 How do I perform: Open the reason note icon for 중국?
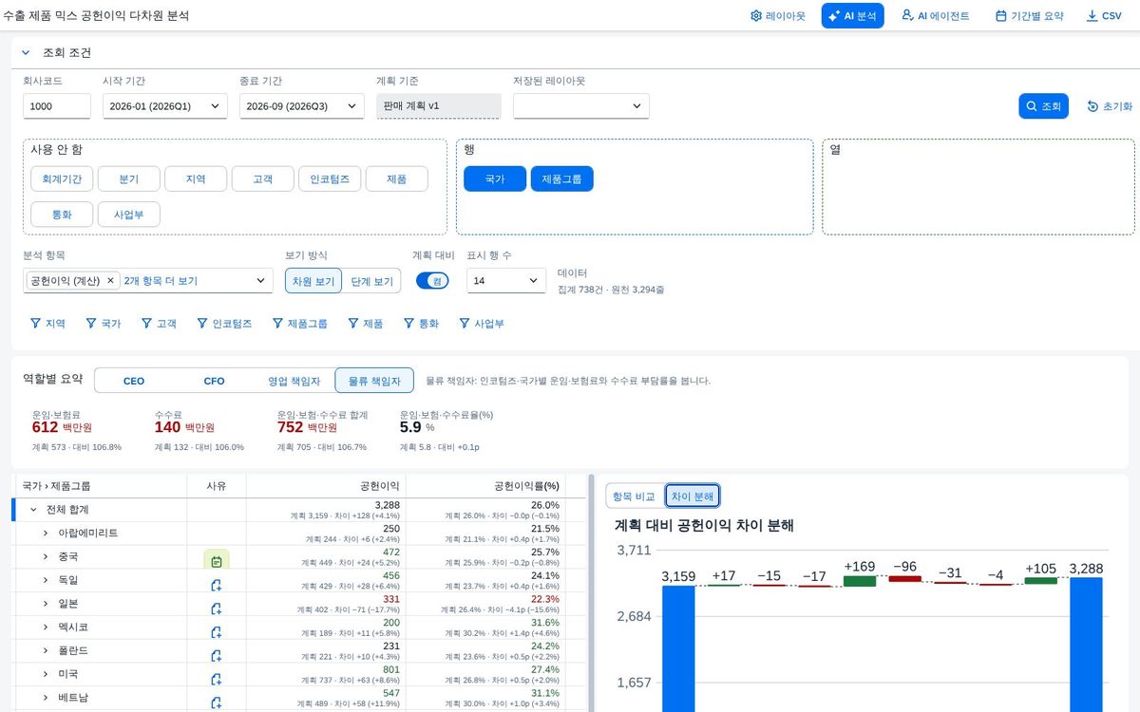click(217, 560)
